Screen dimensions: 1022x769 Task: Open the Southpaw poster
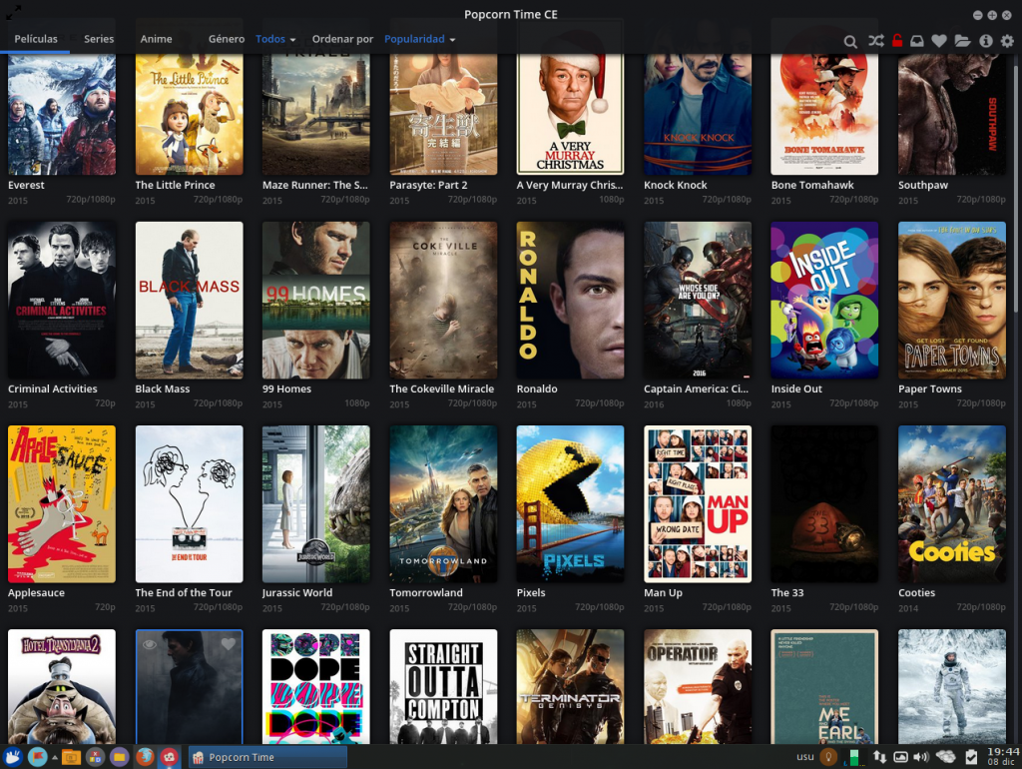point(951,114)
